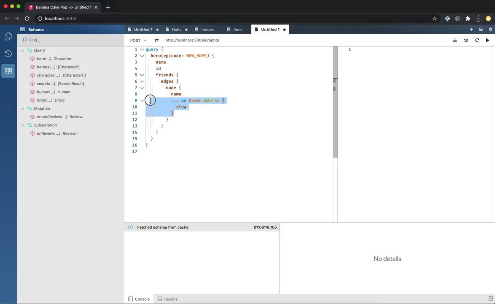Open a new browser tab
Image resolution: width=495 pixels, height=304 pixels.
108,7
